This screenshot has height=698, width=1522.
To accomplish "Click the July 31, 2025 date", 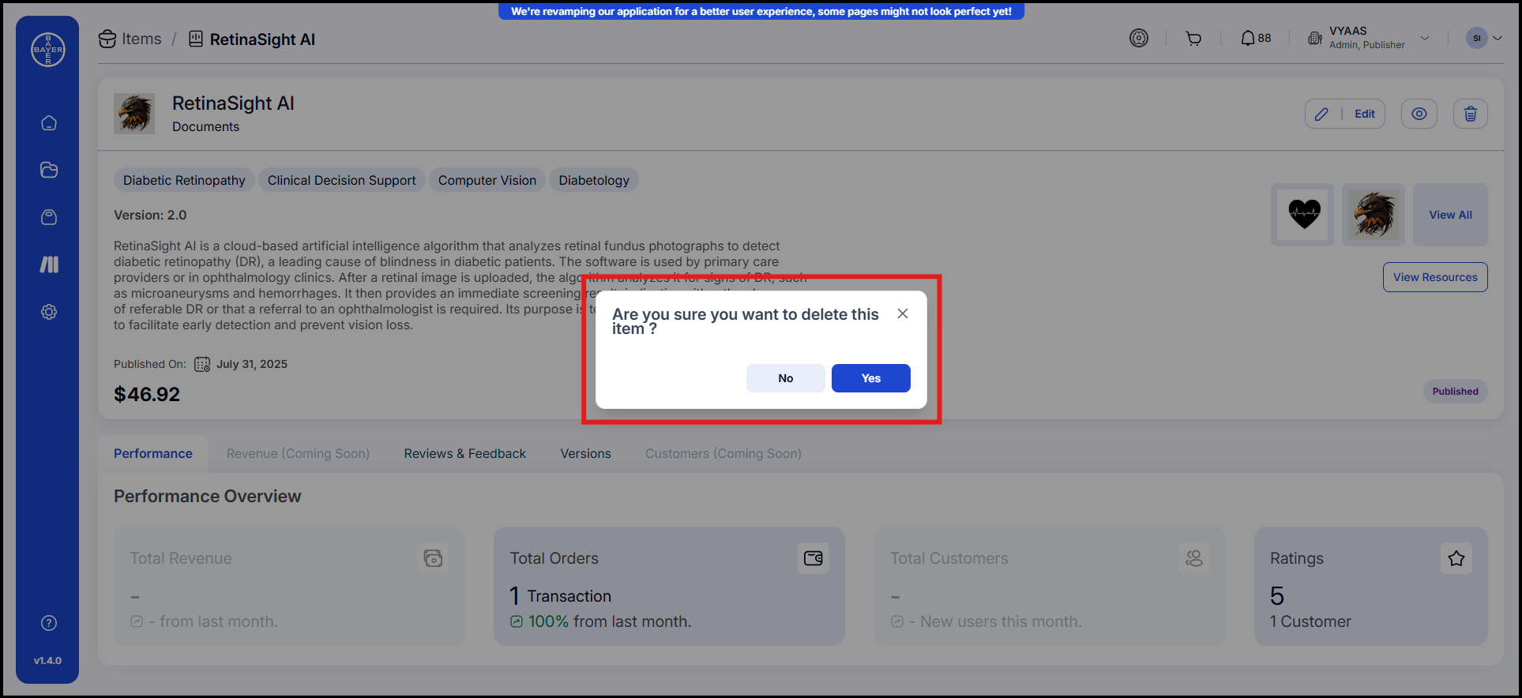I will tap(252, 364).
